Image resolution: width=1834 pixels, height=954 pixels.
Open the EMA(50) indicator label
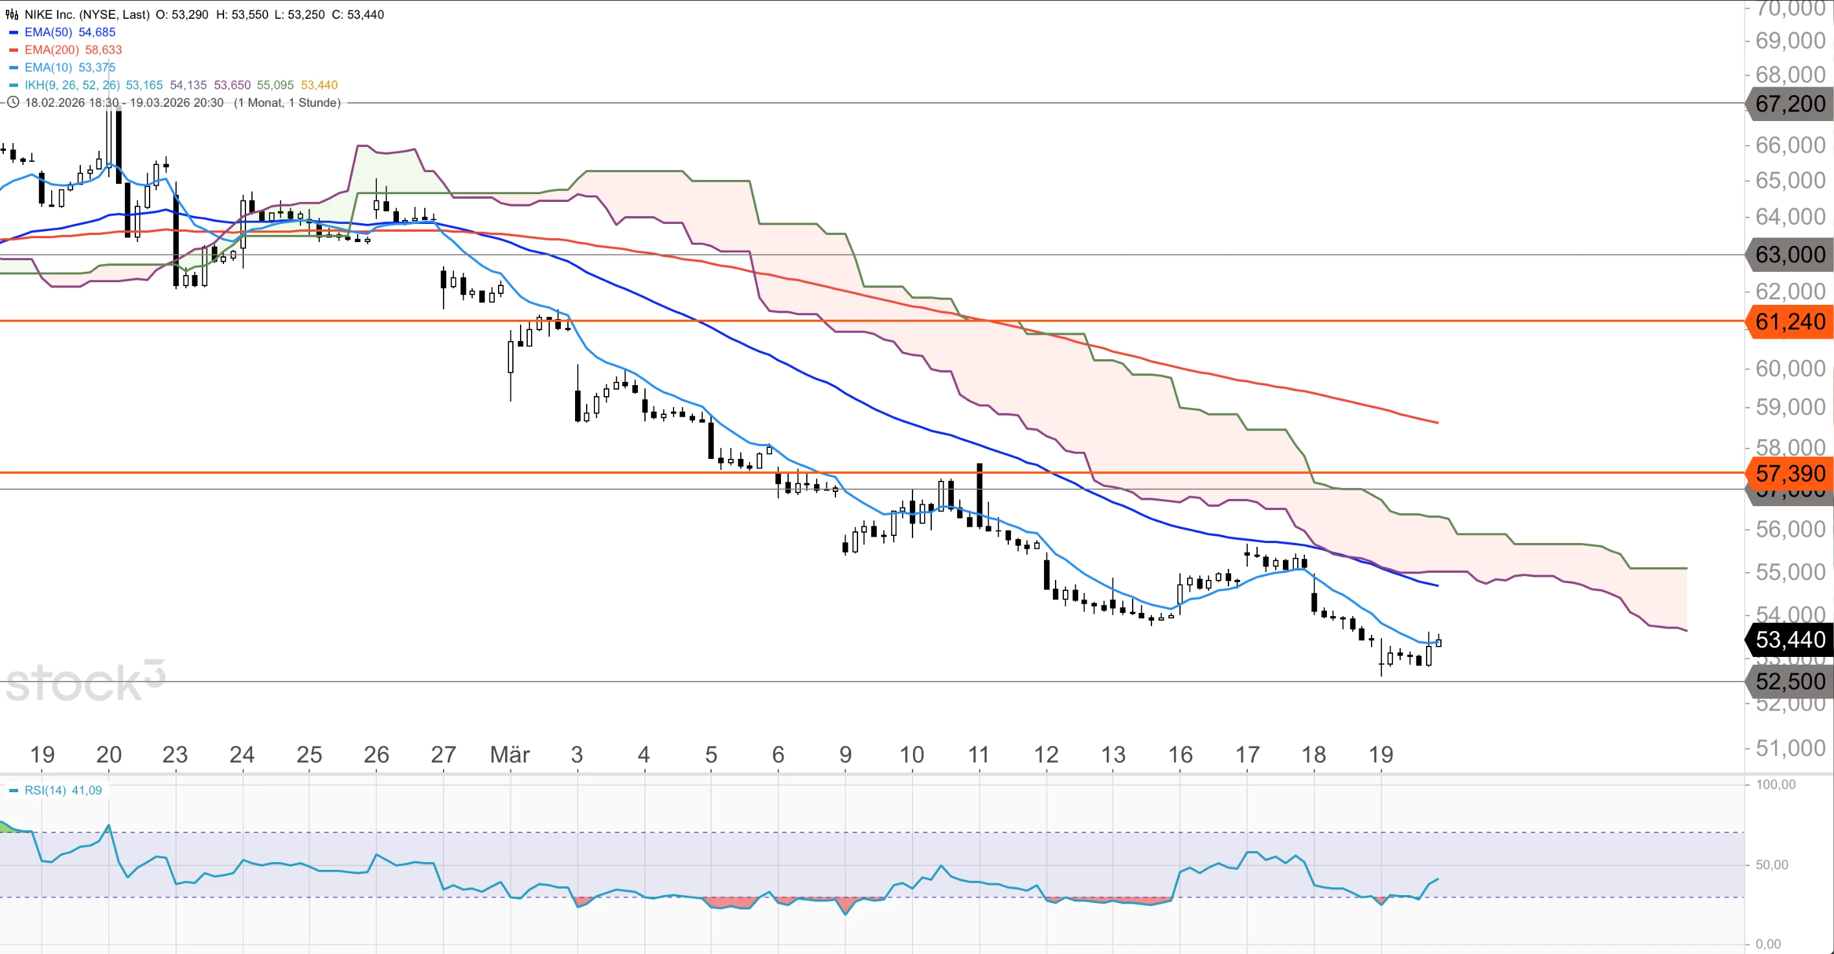[49, 32]
